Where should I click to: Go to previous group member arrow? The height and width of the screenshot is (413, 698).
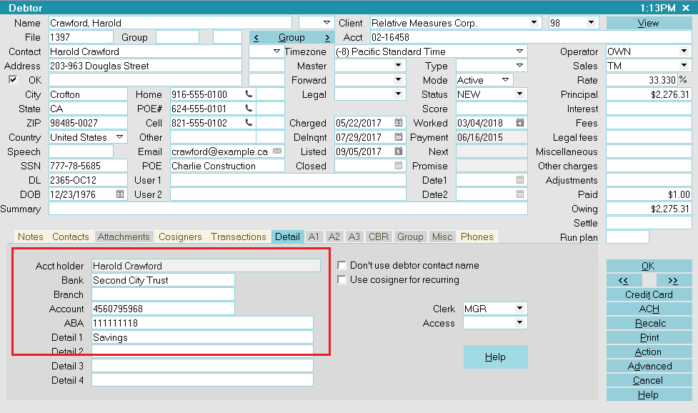tap(256, 38)
